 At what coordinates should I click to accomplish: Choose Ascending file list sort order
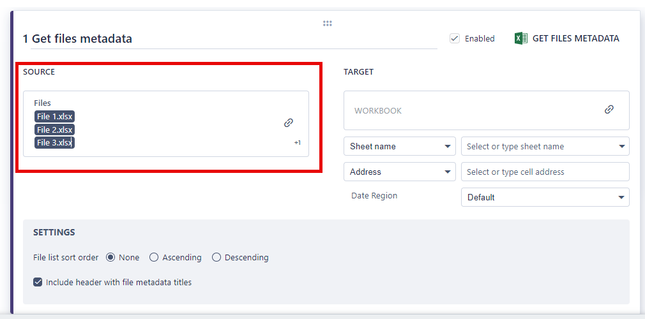tap(154, 258)
